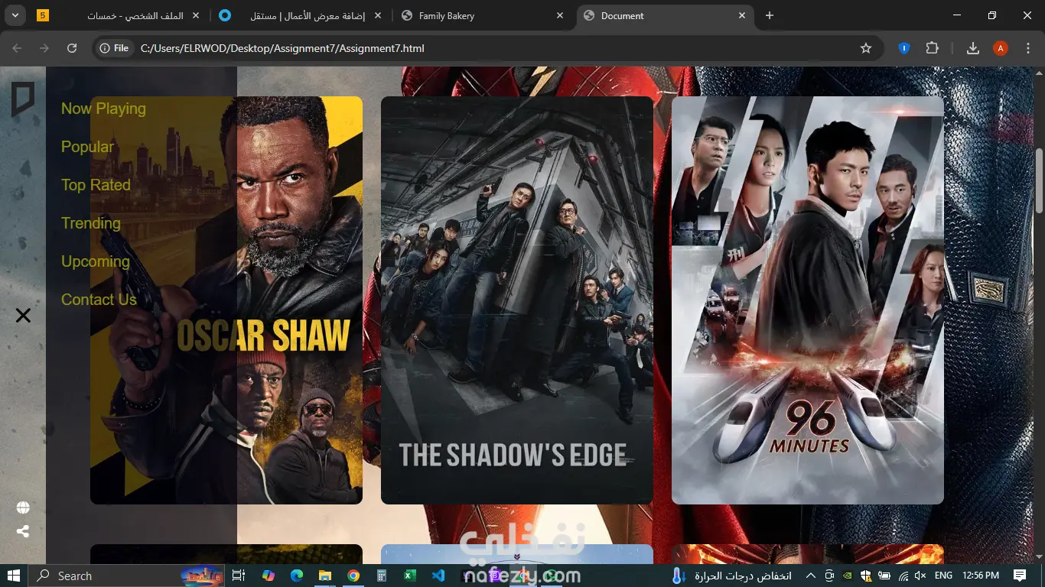
Task: Open the weather temperature widget
Action: pyautogui.click(x=732, y=576)
